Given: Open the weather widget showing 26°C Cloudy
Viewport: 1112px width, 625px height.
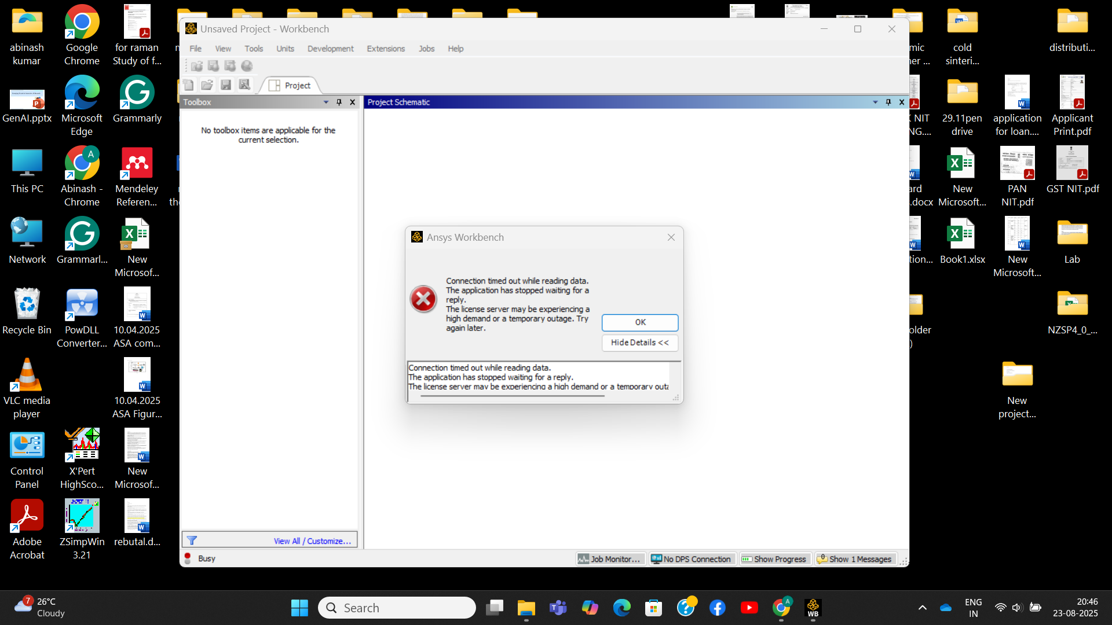Looking at the screenshot, I should 41,608.
